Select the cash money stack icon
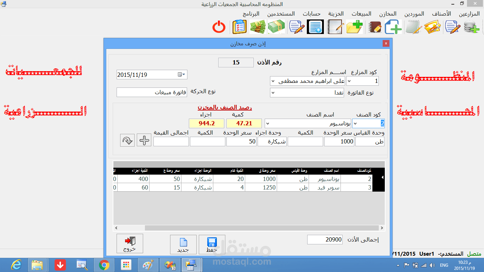Image resolution: width=484 pixels, height=272 pixels. click(x=277, y=26)
